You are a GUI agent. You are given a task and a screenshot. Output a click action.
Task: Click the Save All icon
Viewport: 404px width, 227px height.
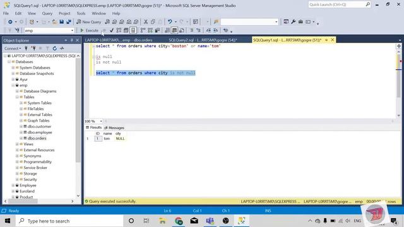69,22
